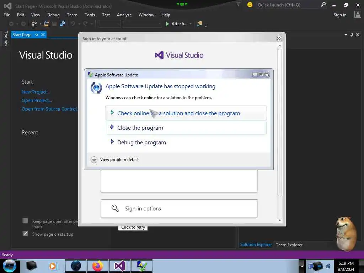
Task: Choose Check online for a solution
Action: click(x=186, y=113)
